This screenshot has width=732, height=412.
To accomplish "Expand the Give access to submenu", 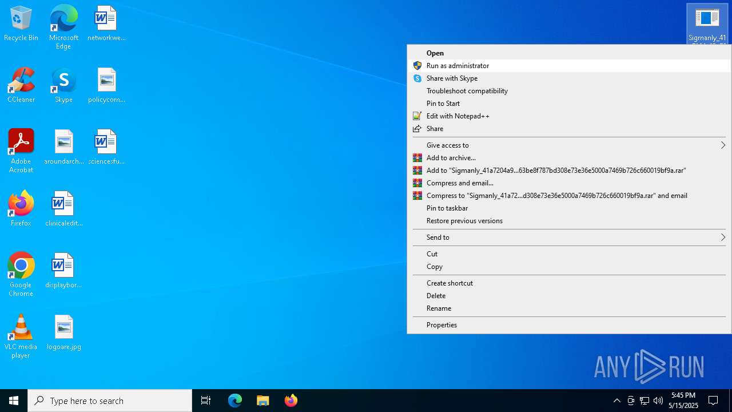I will point(569,145).
